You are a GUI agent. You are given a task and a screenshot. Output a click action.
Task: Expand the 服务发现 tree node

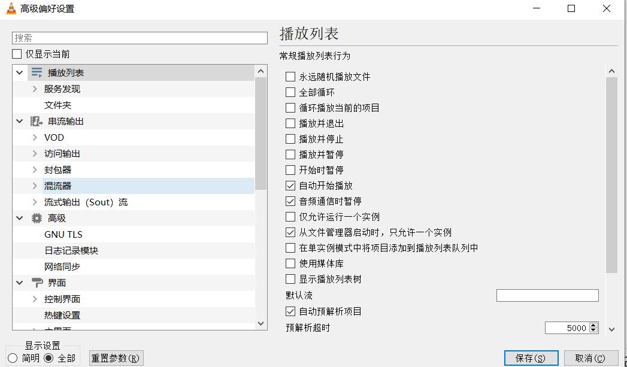35,89
